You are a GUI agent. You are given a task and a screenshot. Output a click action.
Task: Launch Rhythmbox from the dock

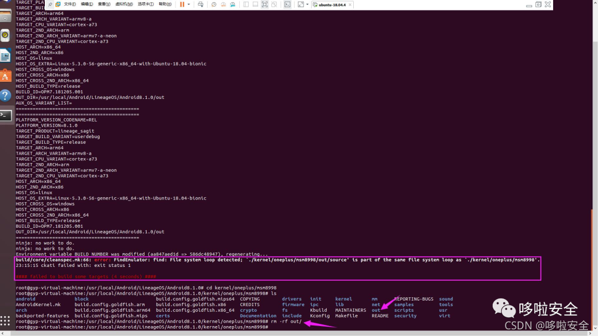click(6, 35)
